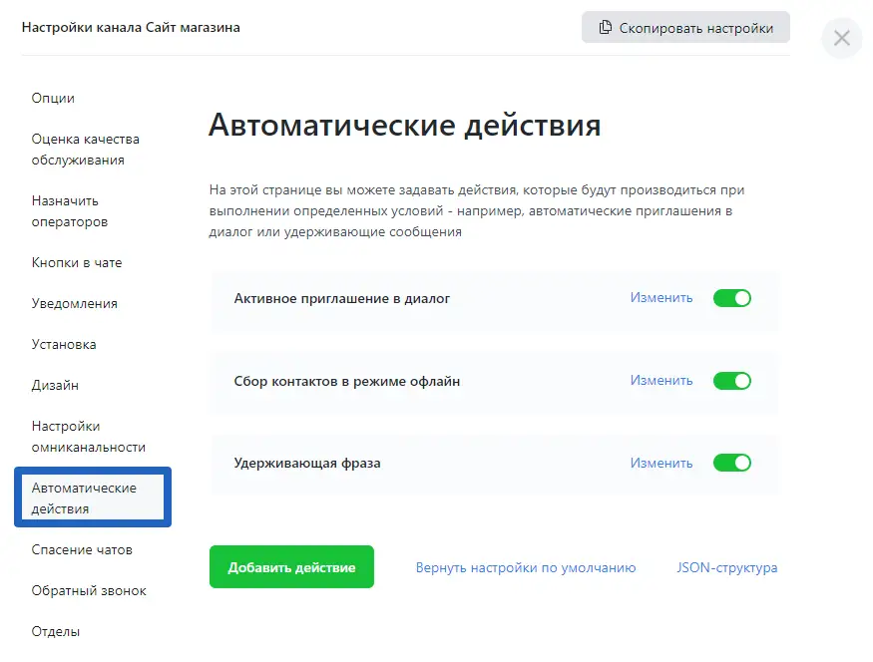Click Изменить for Сбор контактов офлайн

pos(660,381)
